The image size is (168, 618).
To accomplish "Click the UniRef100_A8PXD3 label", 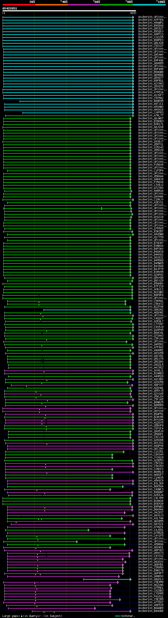I will pos(151,550).
